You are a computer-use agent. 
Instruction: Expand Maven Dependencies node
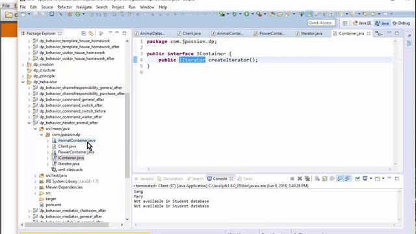coord(35,187)
